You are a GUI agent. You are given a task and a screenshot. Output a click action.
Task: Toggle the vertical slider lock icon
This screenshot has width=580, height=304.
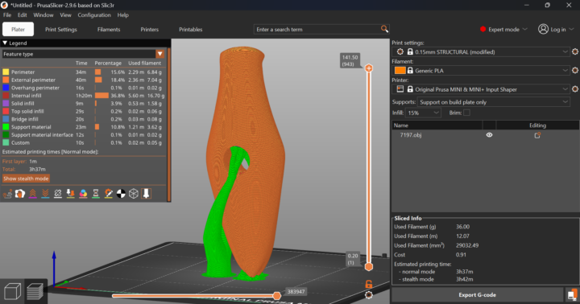point(369,284)
